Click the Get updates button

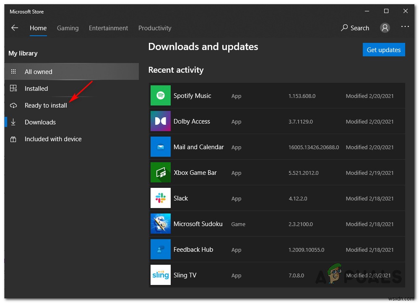point(383,50)
